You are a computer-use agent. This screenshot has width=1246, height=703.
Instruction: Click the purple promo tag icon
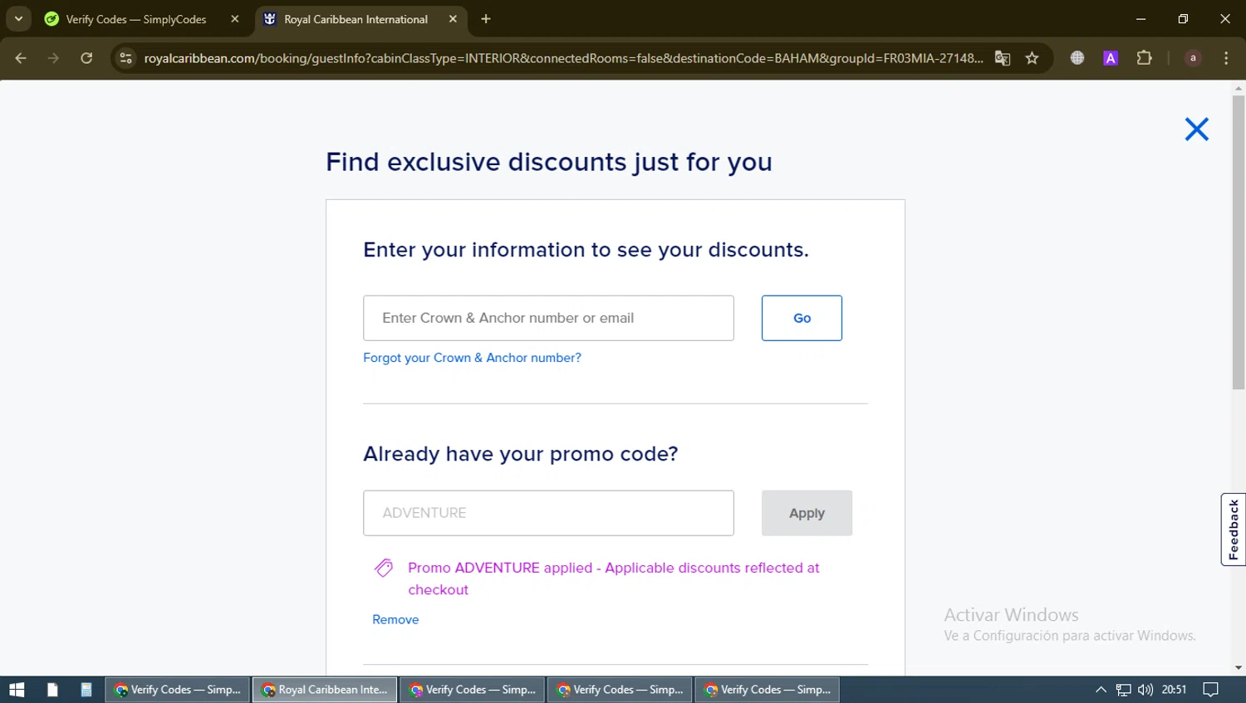pos(384,568)
